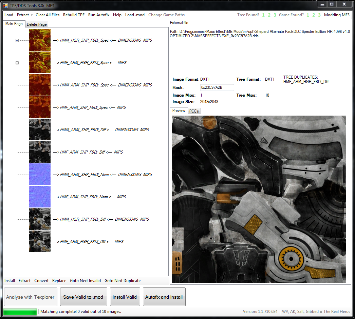The image size is (355, 319).
Task: Click the HMF_ARM_SHP_FBDi_Norm row label
Action: [x=89, y=197]
